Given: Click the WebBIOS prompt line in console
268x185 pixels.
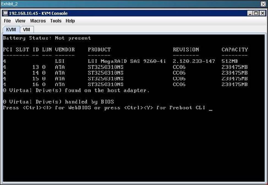Looking at the screenshot, I should coord(104,108).
